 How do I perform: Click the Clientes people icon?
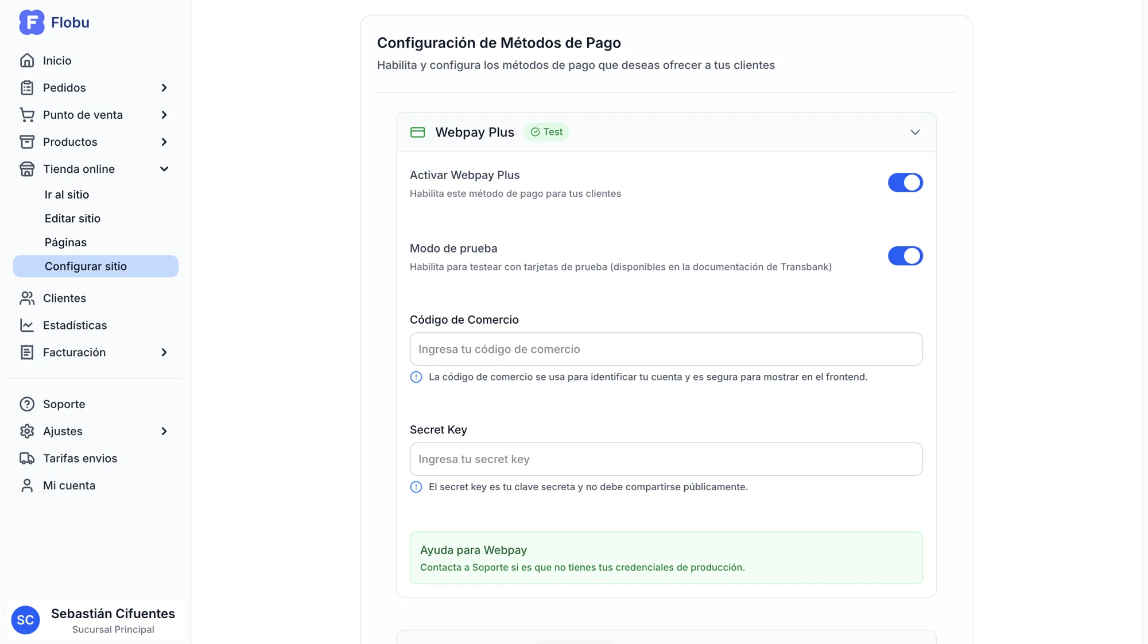(27, 298)
